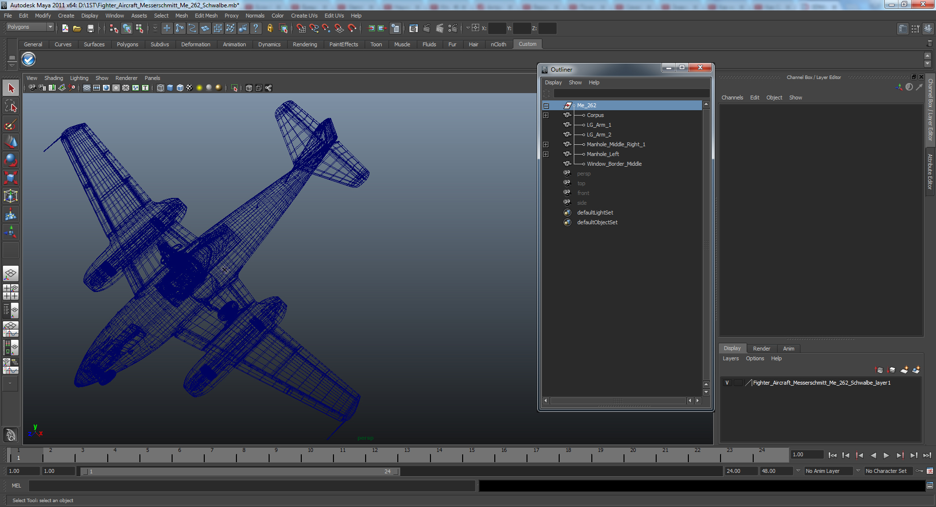Toggle use all lights yellow sphere
The height and width of the screenshot is (507, 936).
point(199,88)
